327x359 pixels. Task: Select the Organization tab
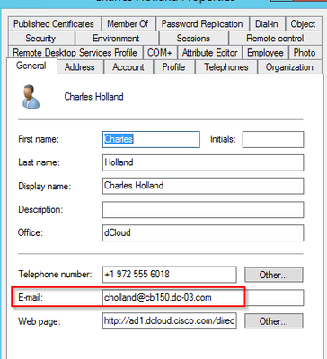[x=289, y=67]
